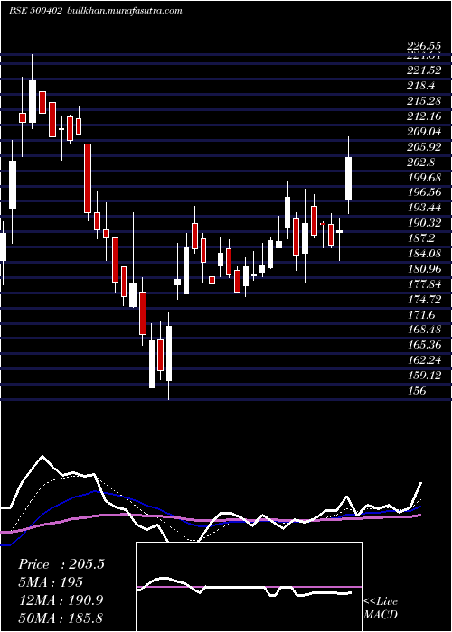Click the 226.55 price level label
Viewport: 452px width, 632px height.
click(424, 47)
